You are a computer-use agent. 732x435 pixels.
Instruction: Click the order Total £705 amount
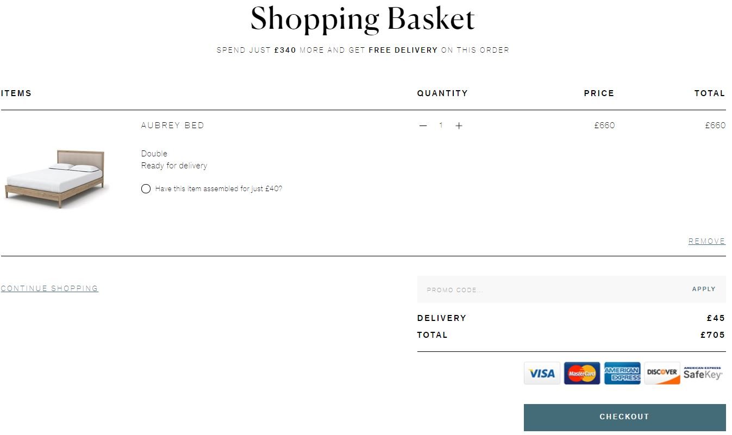[x=713, y=335]
